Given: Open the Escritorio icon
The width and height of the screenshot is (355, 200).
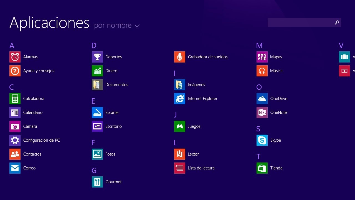Looking at the screenshot, I should tap(97, 126).
